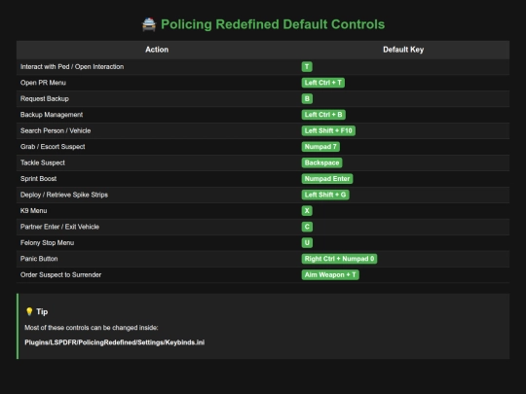Click the 'Policing Redefined Default Controls' heading

click(273, 24)
